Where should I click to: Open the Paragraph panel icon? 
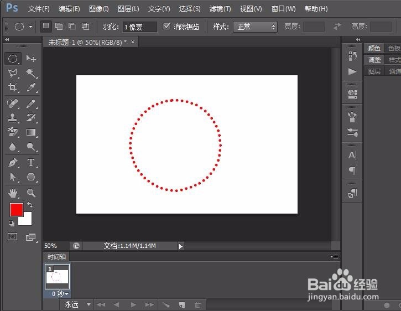(352, 170)
